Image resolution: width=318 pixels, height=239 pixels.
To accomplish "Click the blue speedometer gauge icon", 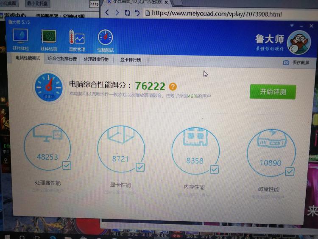I will (48, 87).
